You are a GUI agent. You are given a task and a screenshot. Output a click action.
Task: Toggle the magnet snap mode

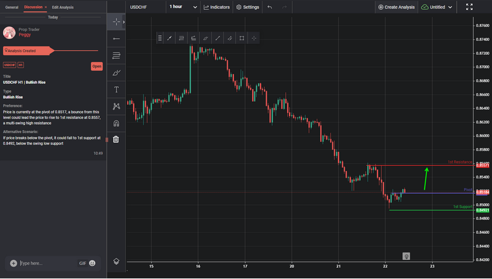(116, 123)
